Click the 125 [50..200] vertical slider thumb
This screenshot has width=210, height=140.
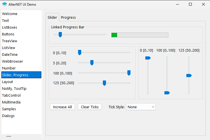[189, 76]
